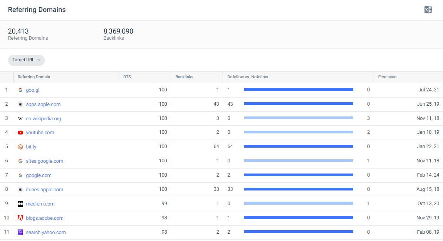Open the blogs.adobe.com link
Viewport: 443px width, 241px height.
45,218
